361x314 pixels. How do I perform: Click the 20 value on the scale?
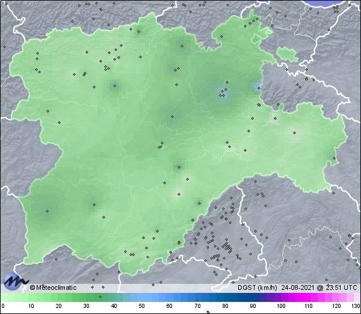[59, 306]
